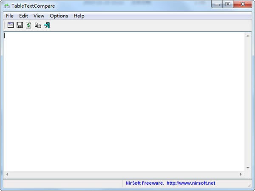The height and width of the screenshot is (191, 255).
Task: Maximize the TableTextCompare window
Action: pos(228,5)
